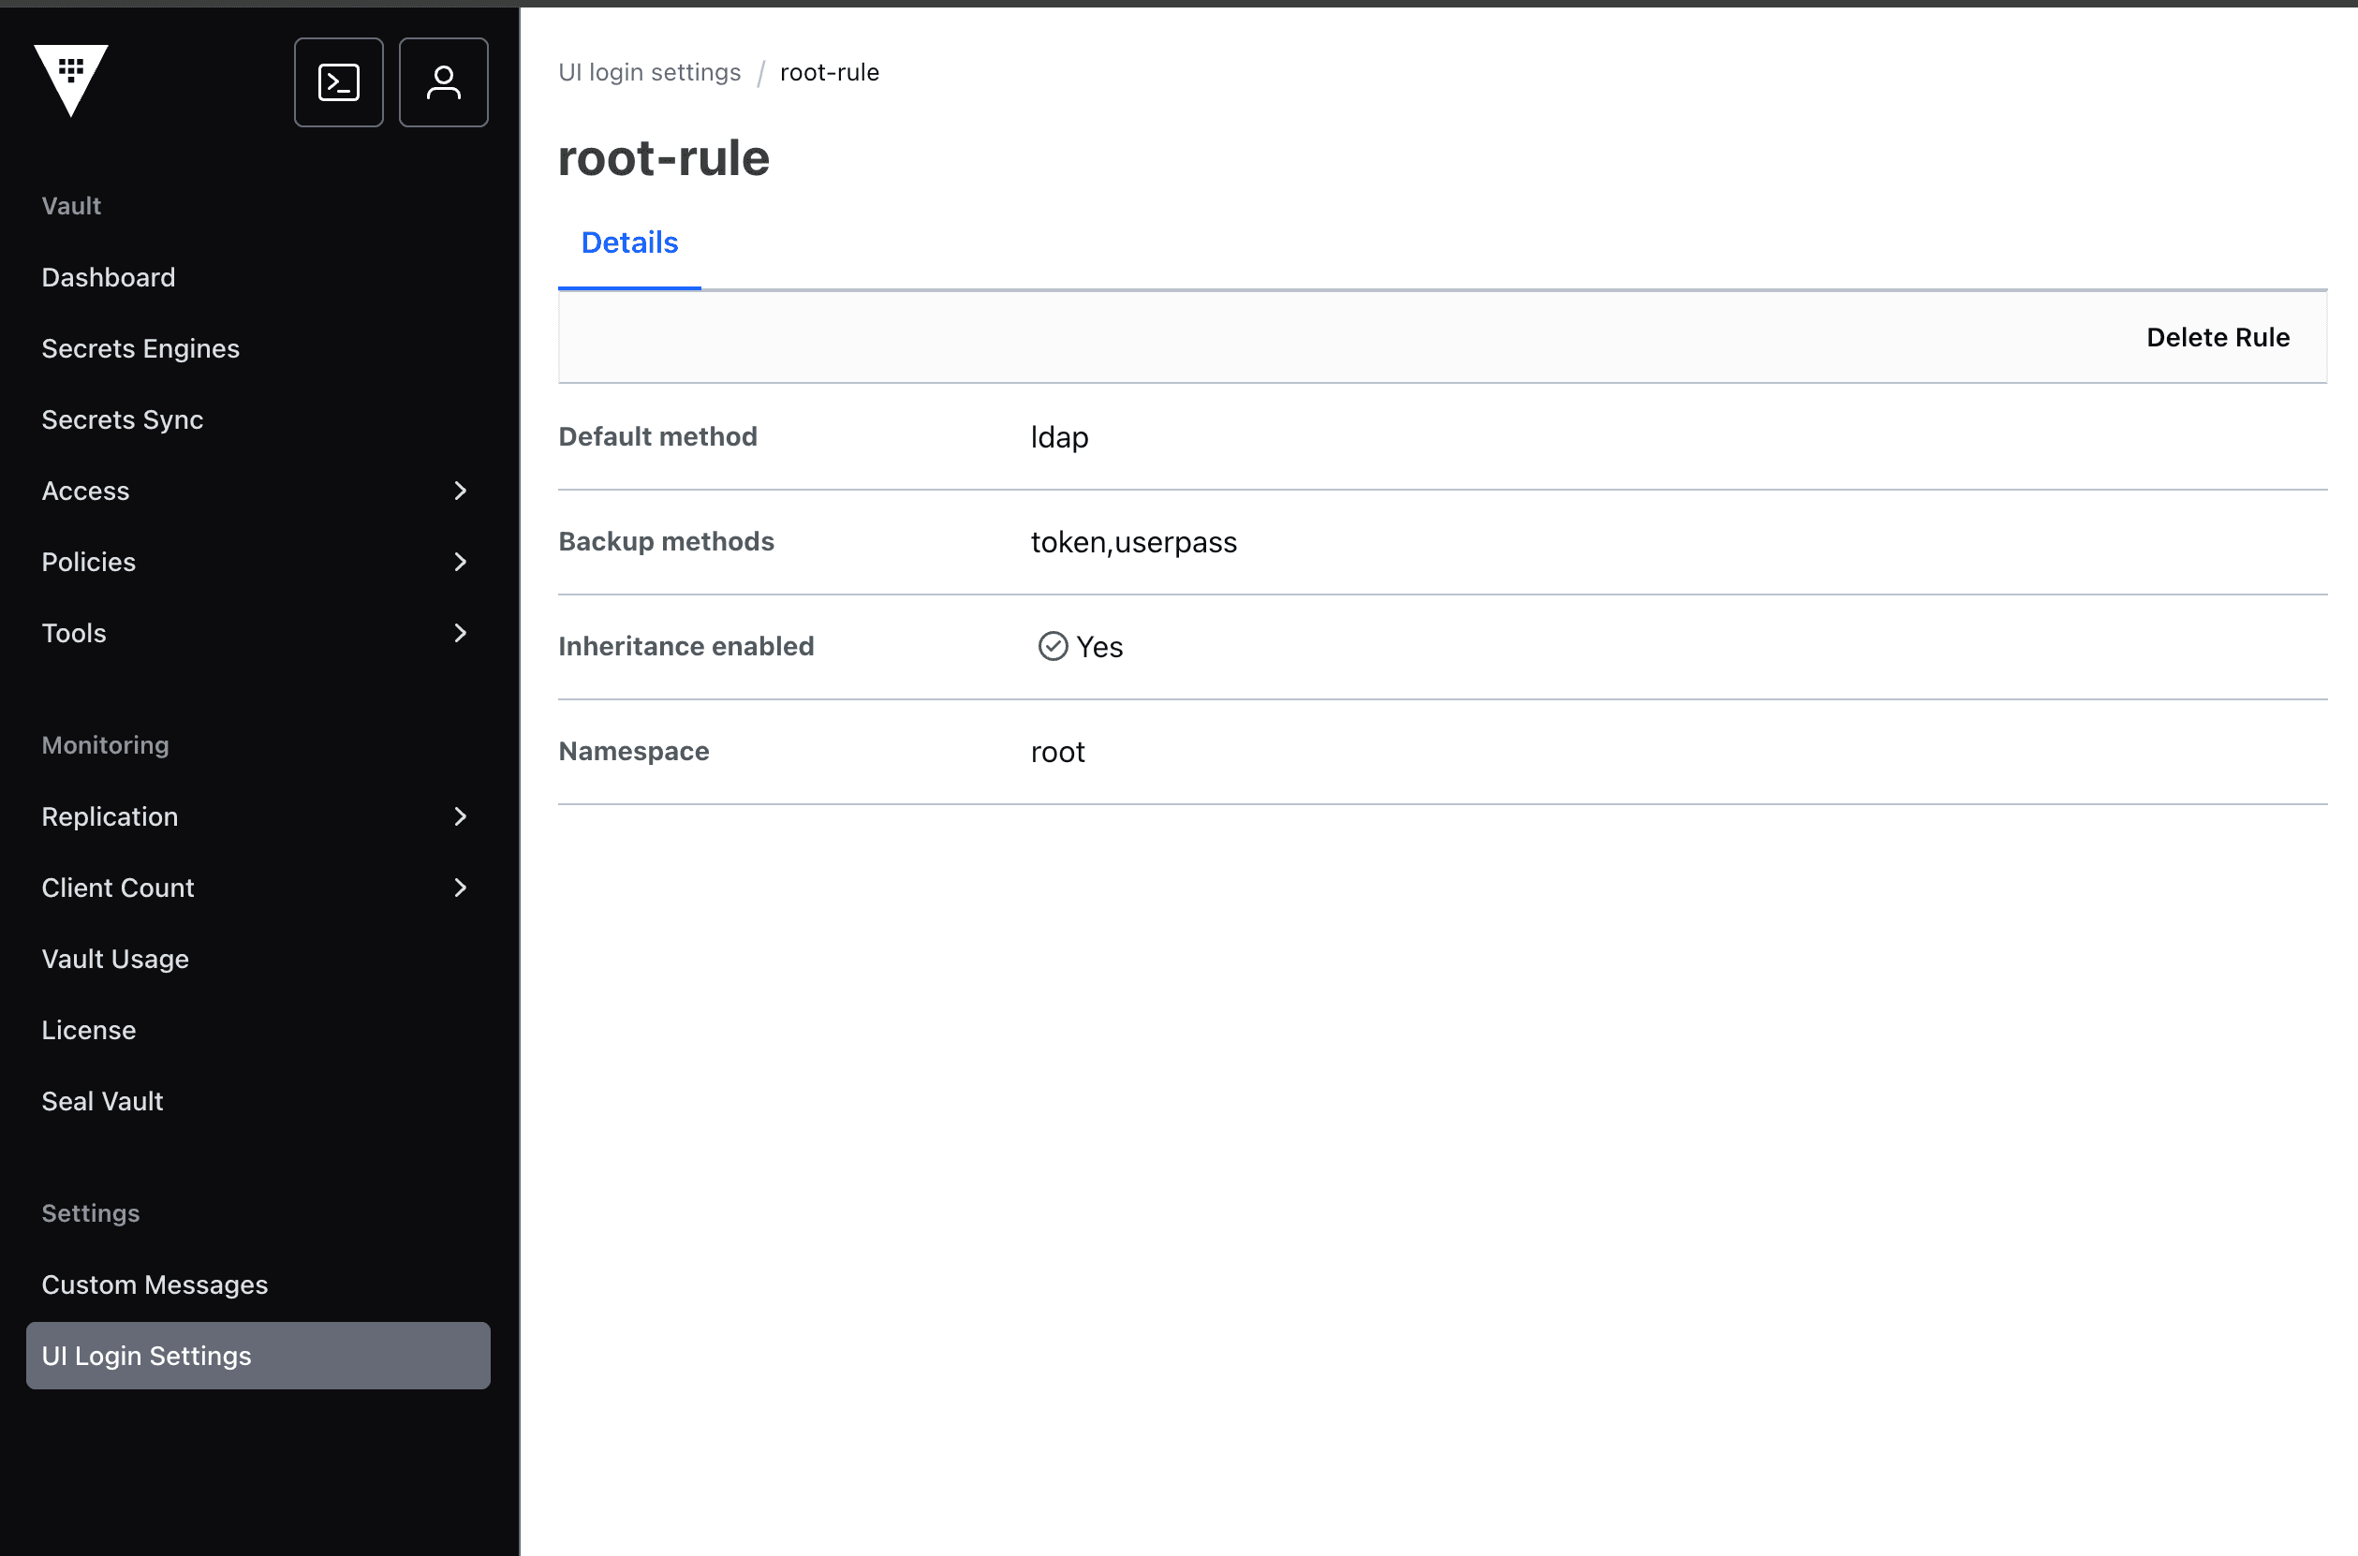The height and width of the screenshot is (1556, 2358).
Task: Open Secrets Sync
Action: (x=122, y=419)
